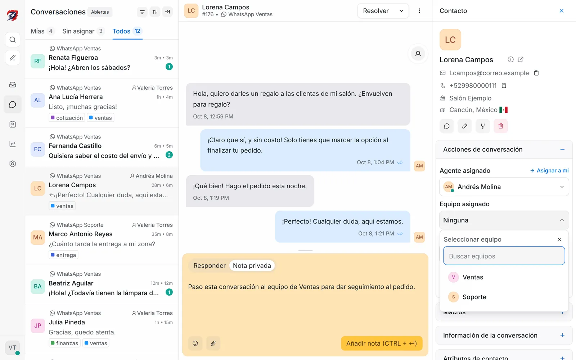Switch to the Sin asignar tab

coord(83,31)
